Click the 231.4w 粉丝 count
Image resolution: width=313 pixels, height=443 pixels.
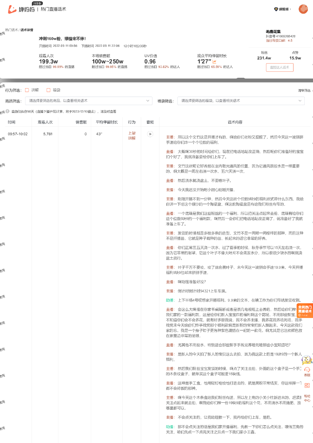click(x=264, y=58)
